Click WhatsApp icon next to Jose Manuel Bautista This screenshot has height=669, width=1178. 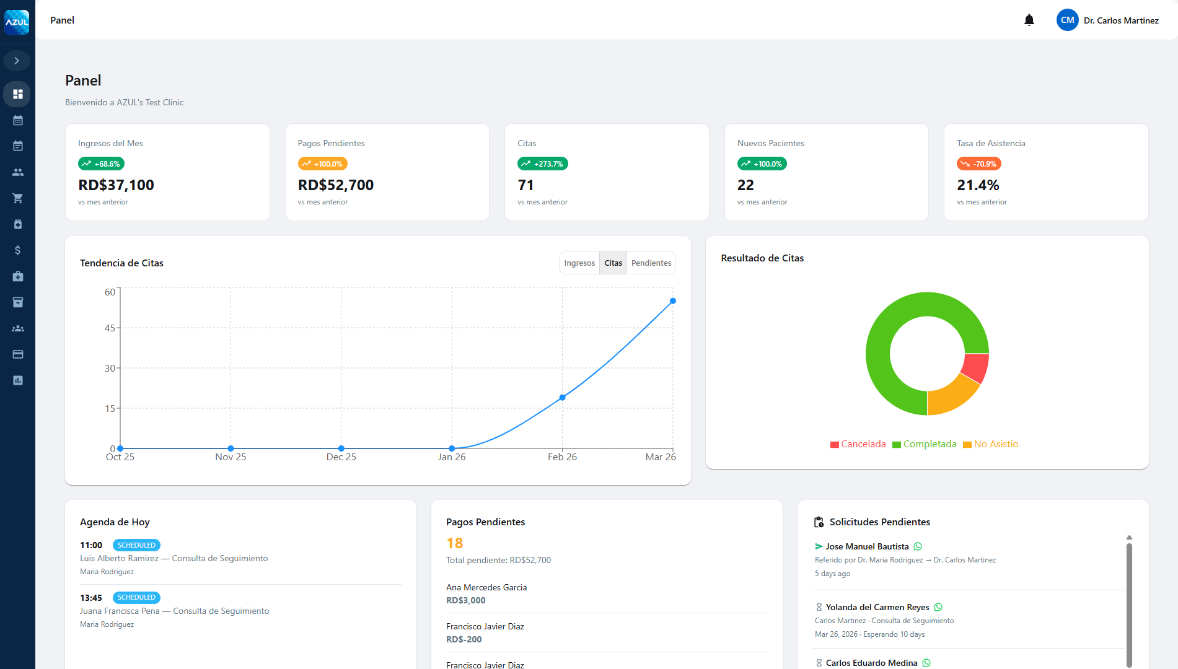pos(918,546)
